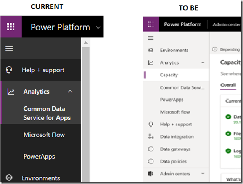
Task: Collapse Analytics chevron in dark sidebar
Action: [x=70, y=92]
